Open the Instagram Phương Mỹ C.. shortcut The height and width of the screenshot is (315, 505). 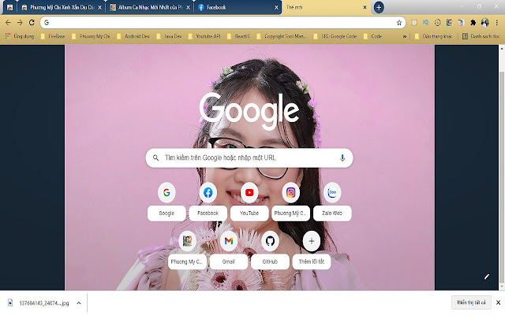tap(290, 202)
